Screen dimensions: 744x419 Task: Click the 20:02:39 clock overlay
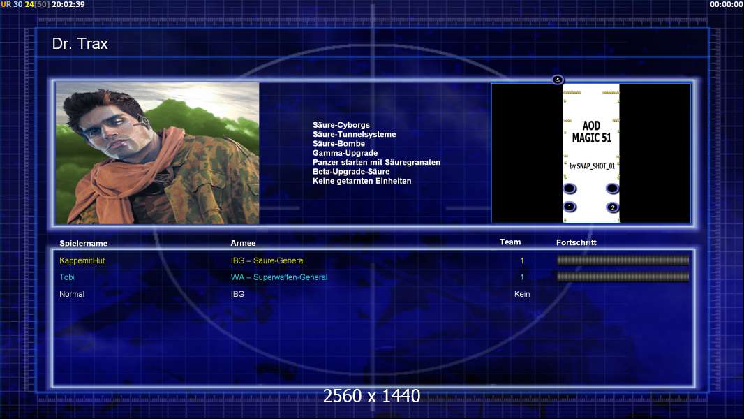[68, 4]
